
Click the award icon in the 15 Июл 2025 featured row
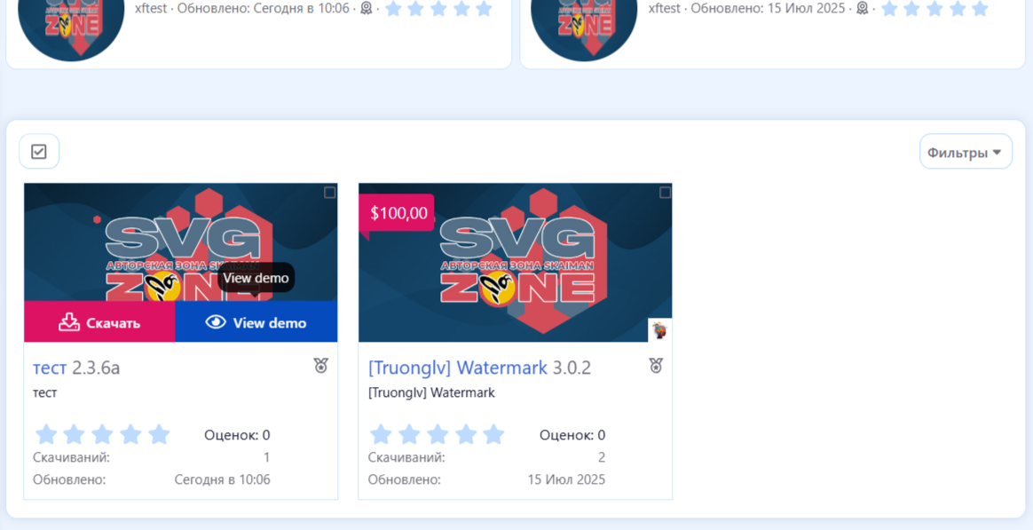(862, 9)
